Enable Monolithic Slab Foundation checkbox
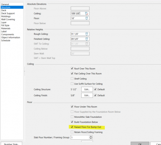 pyautogui.click(x=72, y=117)
